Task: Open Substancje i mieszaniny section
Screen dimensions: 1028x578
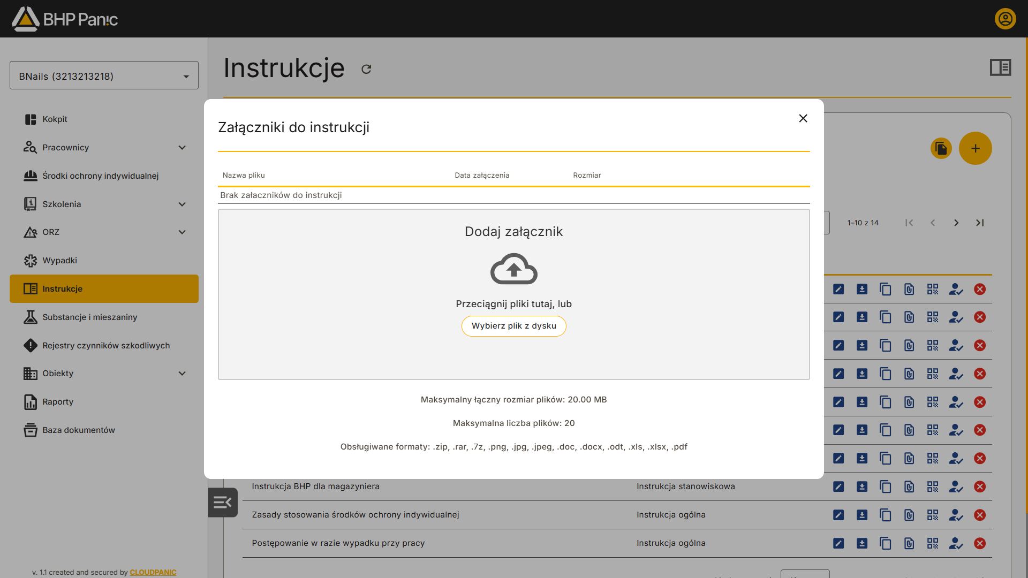Action: point(104,317)
